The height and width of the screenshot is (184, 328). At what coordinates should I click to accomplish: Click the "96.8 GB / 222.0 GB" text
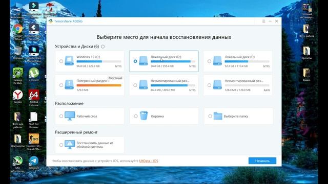click(x=88, y=66)
